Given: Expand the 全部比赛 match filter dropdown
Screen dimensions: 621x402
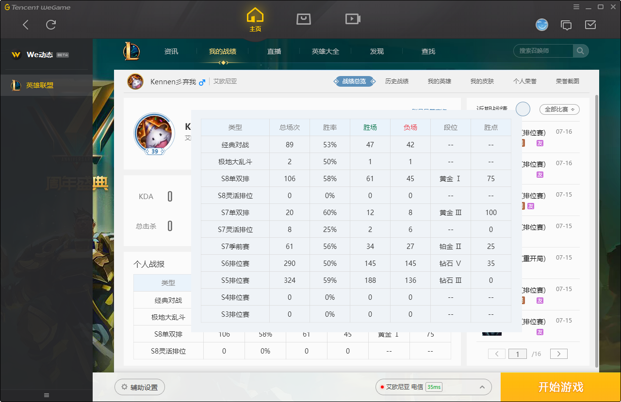Looking at the screenshot, I should click(x=559, y=109).
